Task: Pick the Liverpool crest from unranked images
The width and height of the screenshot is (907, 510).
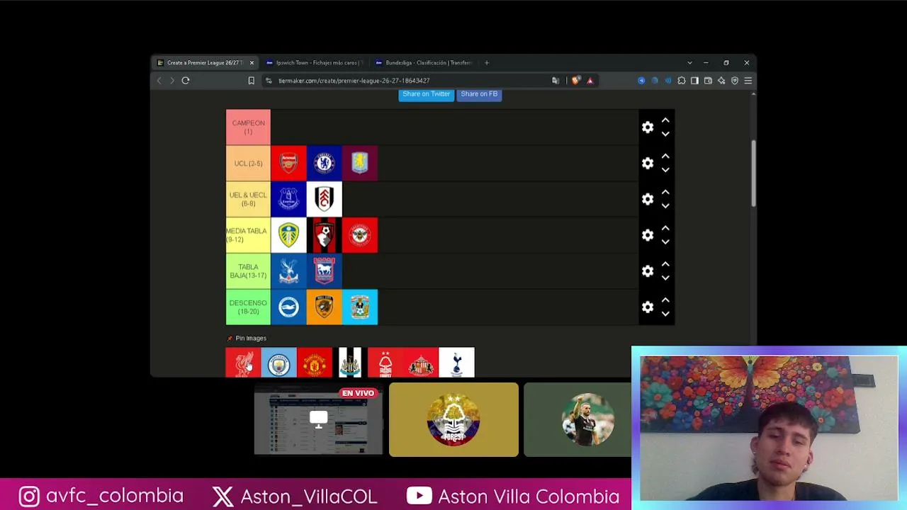Action: pyautogui.click(x=243, y=363)
